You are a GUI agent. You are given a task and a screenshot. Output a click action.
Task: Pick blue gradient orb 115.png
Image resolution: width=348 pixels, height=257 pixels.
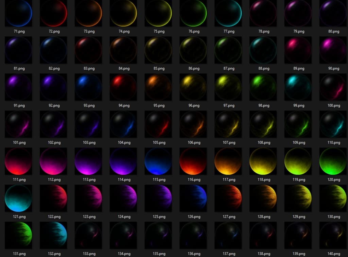point(158,161)
